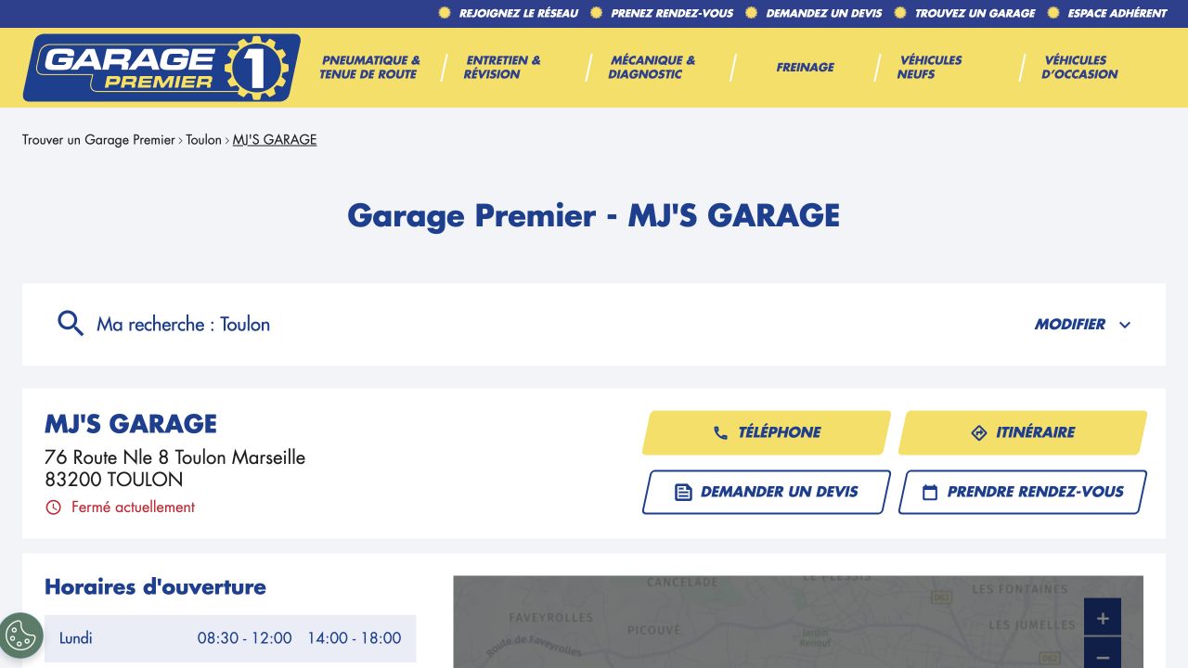
Task: Click the calendar icon in Prendre rendez-vous
Action: click(x=930, y=493)
